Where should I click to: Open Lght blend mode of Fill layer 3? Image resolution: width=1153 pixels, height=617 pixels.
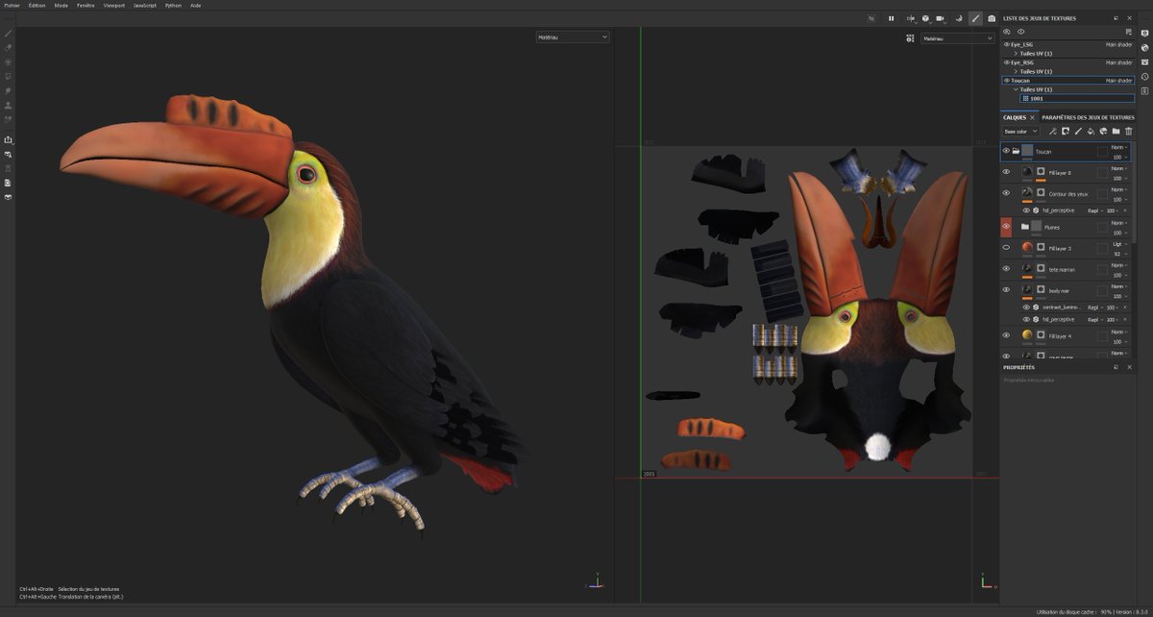1119,244
